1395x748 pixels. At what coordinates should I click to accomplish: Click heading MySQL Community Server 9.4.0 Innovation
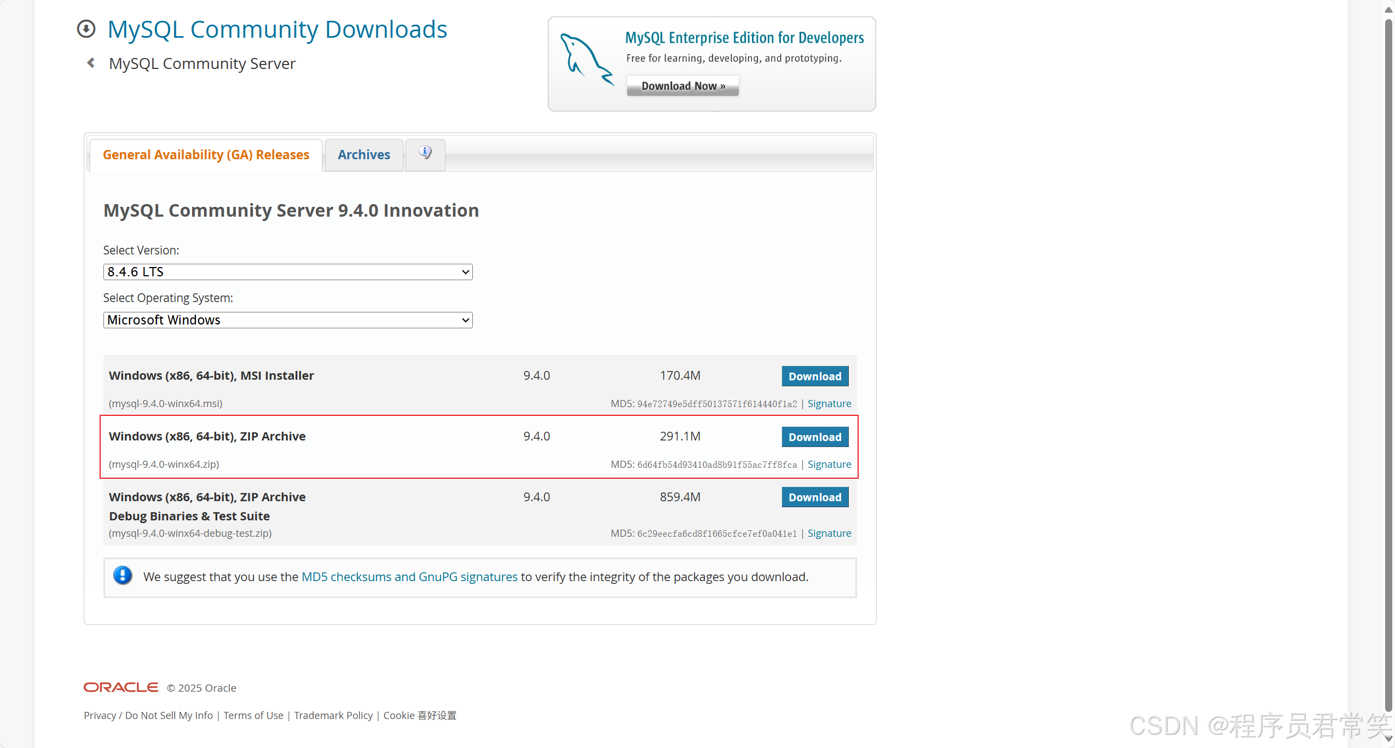point(291,211)
